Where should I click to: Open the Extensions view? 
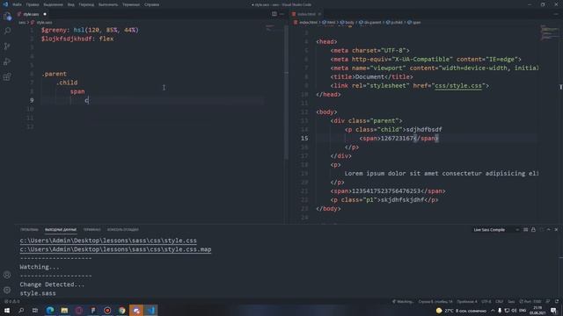click(7, 77)
